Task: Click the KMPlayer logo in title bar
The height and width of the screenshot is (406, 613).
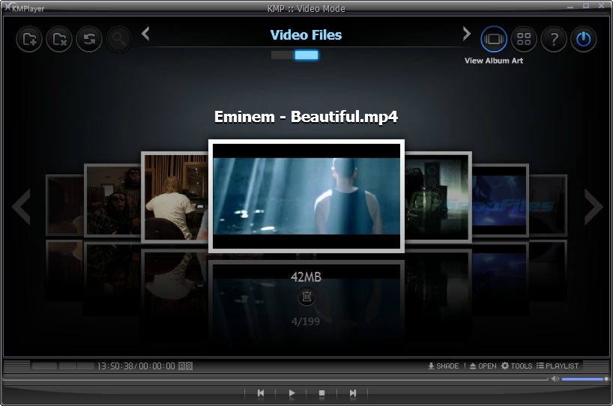Action: click(x=25, y=7)
